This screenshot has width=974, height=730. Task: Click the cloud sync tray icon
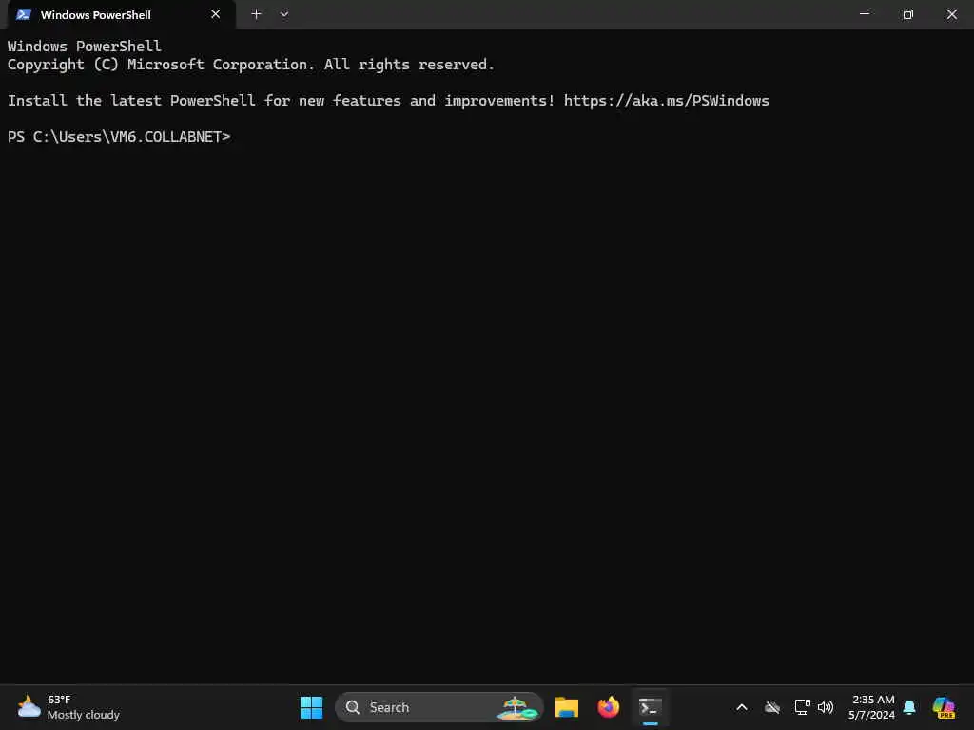pos(772,707)
